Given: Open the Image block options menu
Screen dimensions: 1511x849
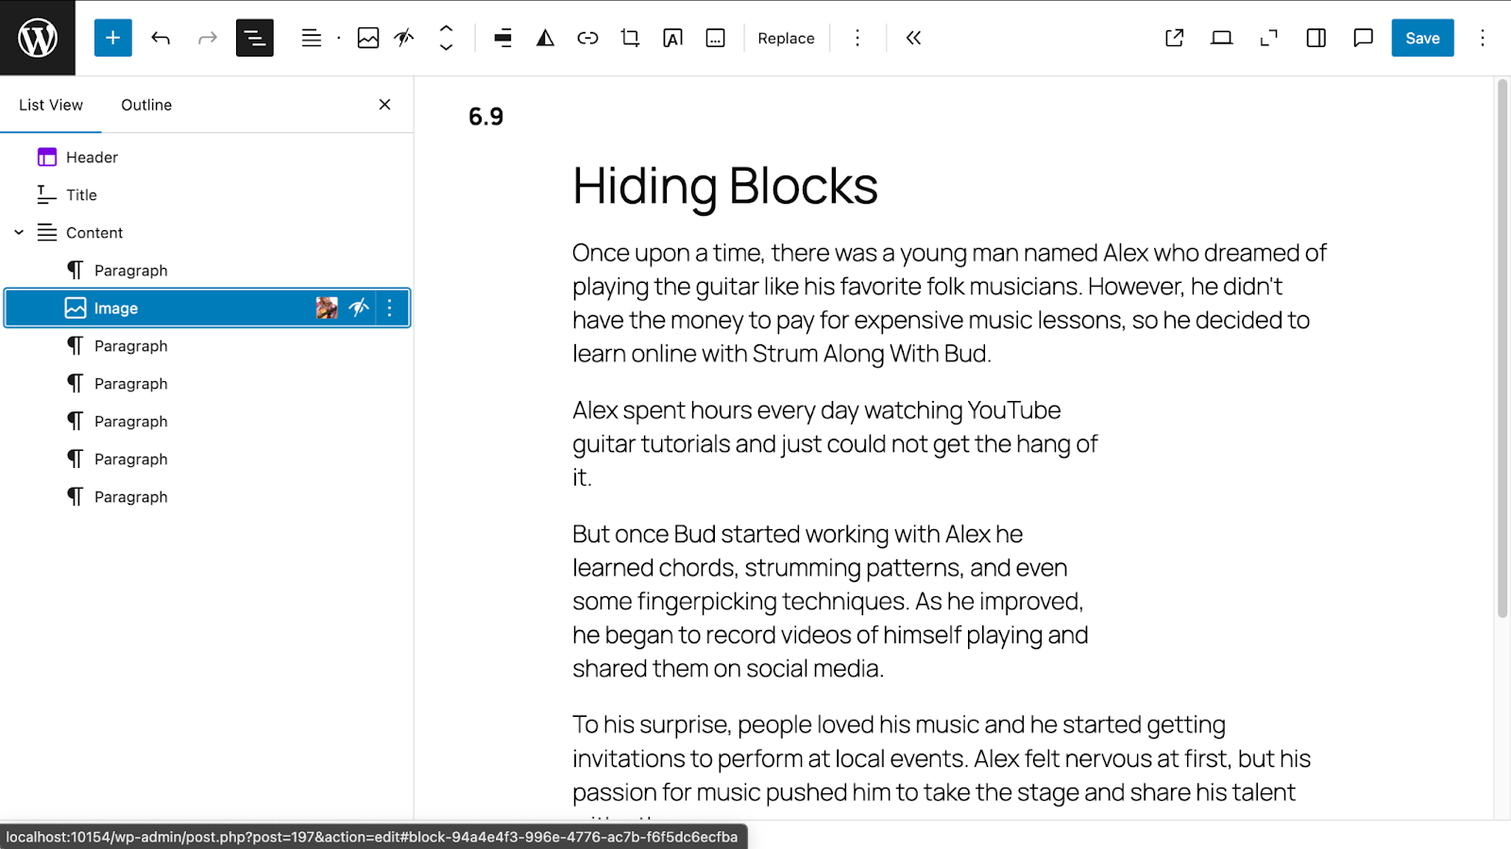Looking at the screenshot, I should (x=389, y=308).
